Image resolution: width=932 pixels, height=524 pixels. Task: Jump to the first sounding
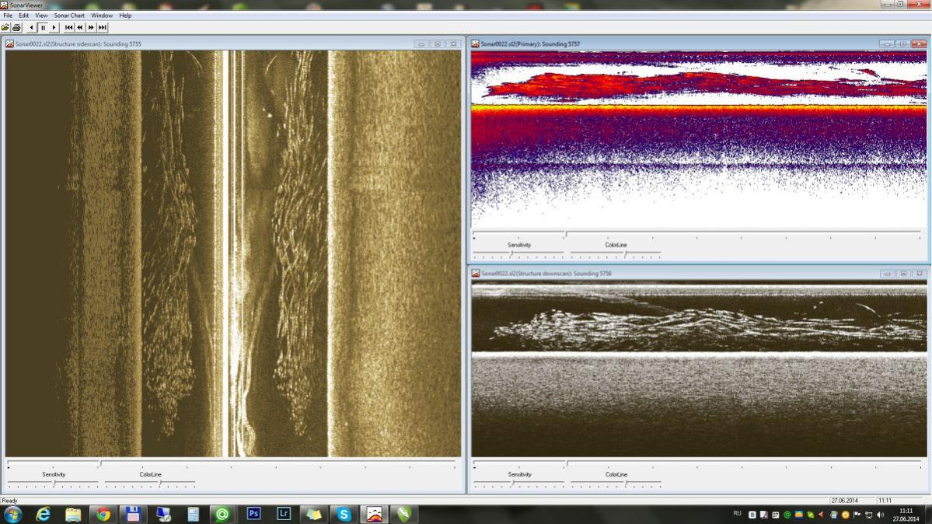pos(68,27)
